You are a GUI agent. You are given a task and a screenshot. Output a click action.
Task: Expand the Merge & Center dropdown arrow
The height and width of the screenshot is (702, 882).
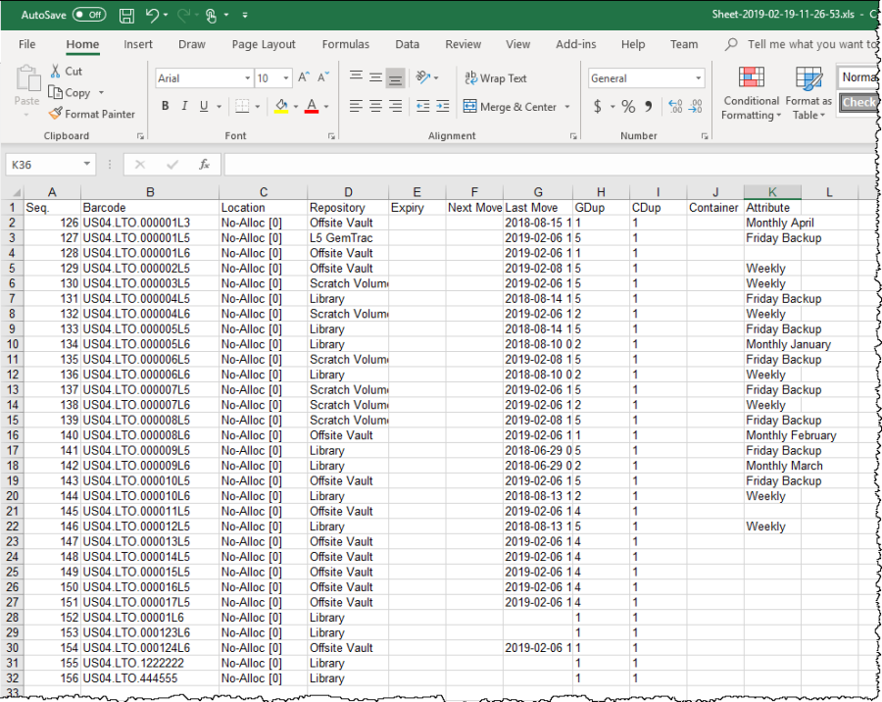coord(567,107)
